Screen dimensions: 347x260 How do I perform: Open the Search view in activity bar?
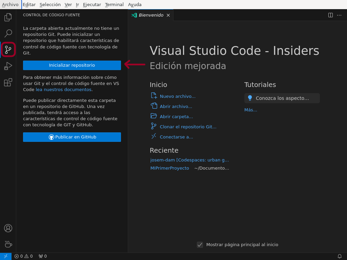[x=8, y=34]
